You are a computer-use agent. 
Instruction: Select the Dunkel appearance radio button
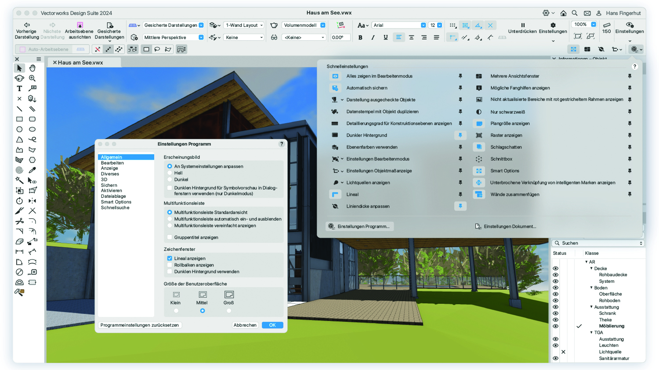coord(171,178)
